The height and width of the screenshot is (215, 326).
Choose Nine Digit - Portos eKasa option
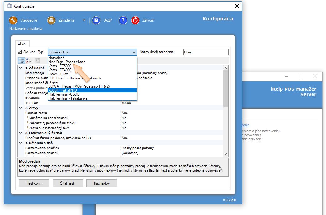coord(67,62)
